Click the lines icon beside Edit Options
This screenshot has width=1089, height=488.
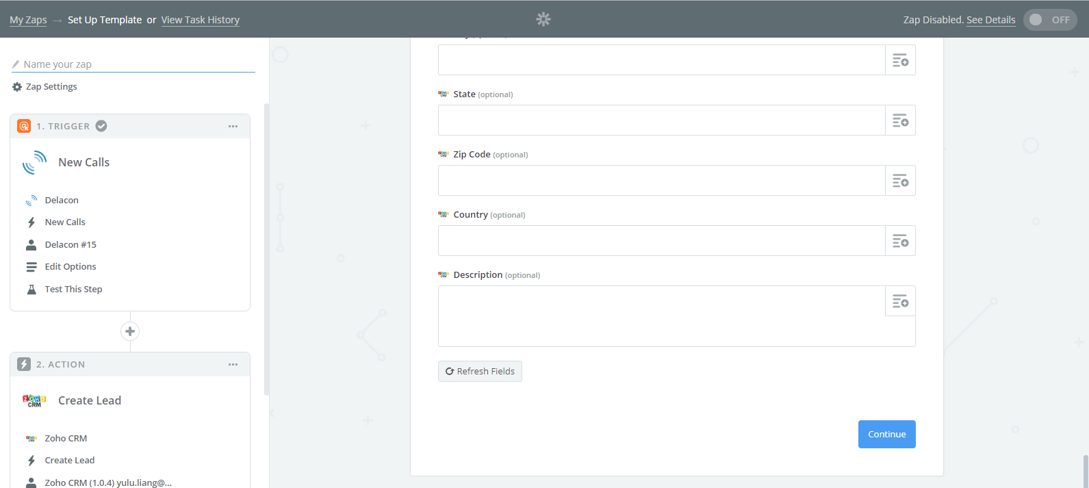31,267
